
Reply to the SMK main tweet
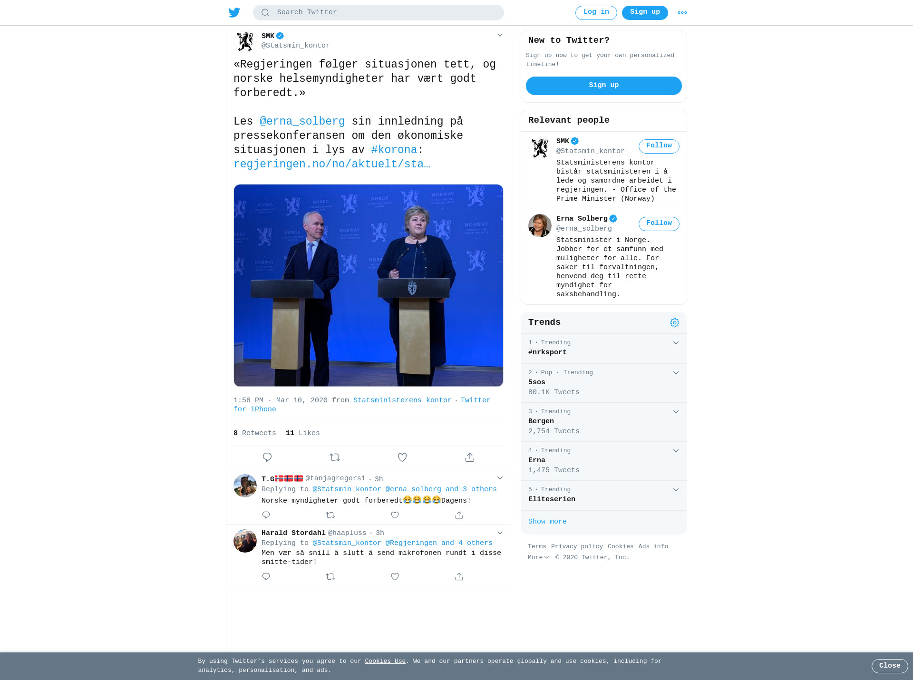(267, 457)
